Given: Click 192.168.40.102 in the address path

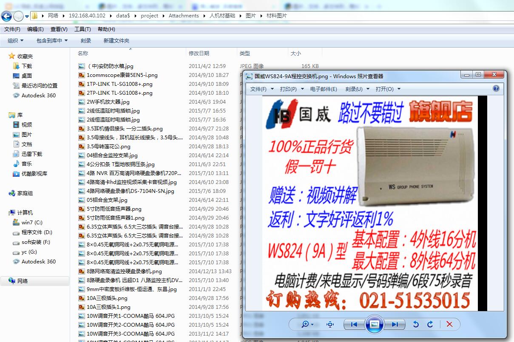Looking at the screenshot, I should (87, 16).
